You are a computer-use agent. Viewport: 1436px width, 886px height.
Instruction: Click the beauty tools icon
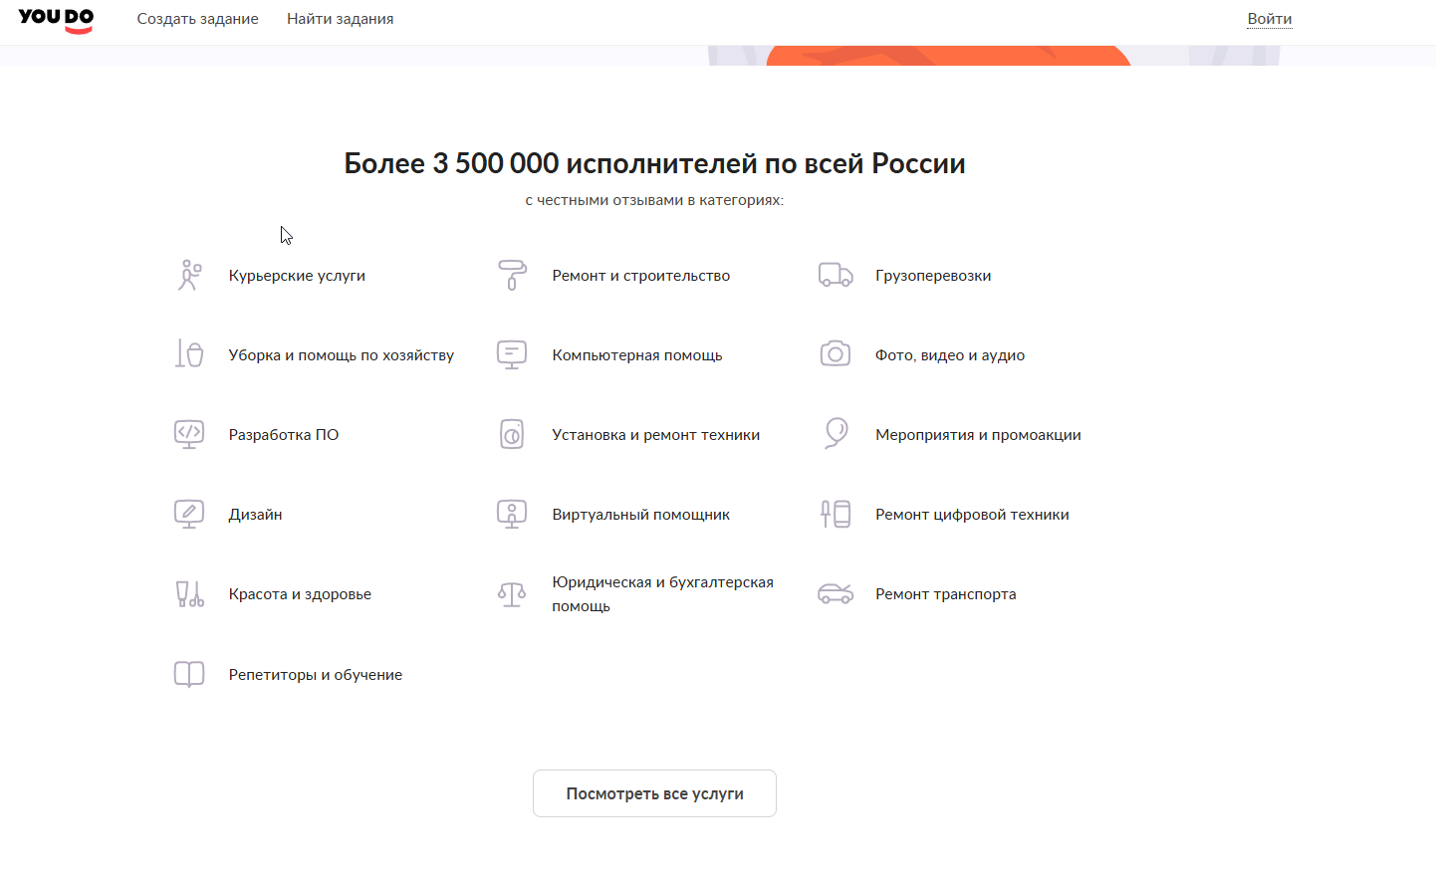pyautogui.click(x=189, y=594)
